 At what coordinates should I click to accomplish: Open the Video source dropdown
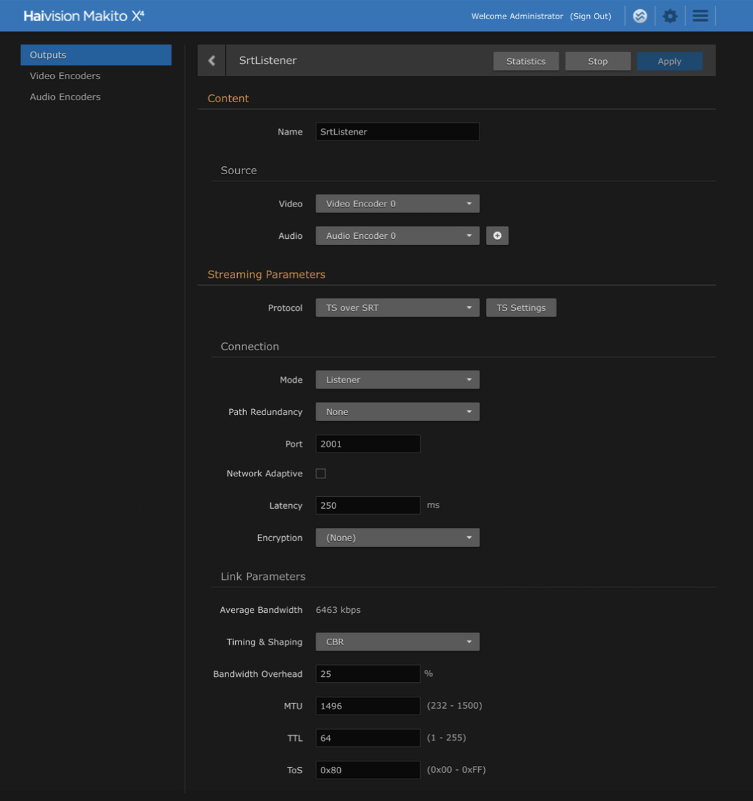point(398,203)
